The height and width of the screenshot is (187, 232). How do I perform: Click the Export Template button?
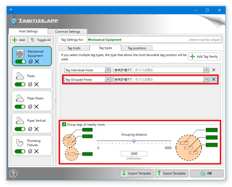pyautogui.click(x=171, y=173)
